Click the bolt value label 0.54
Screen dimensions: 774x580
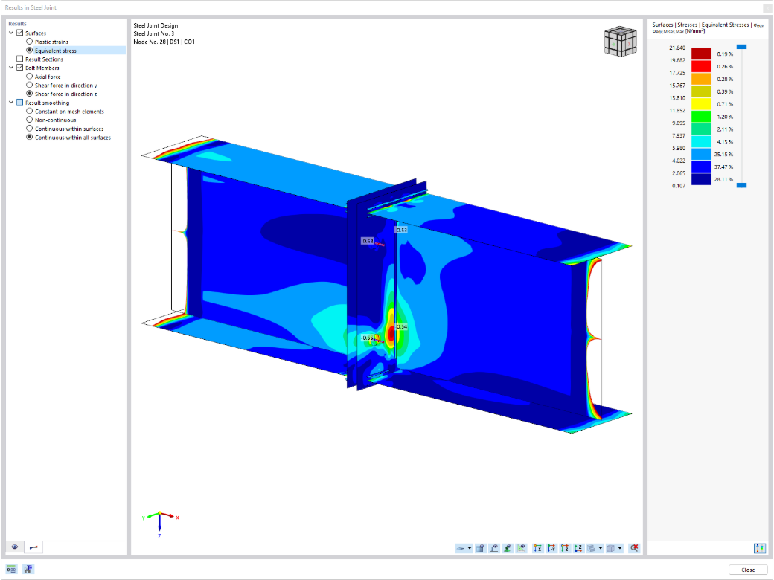401,326
